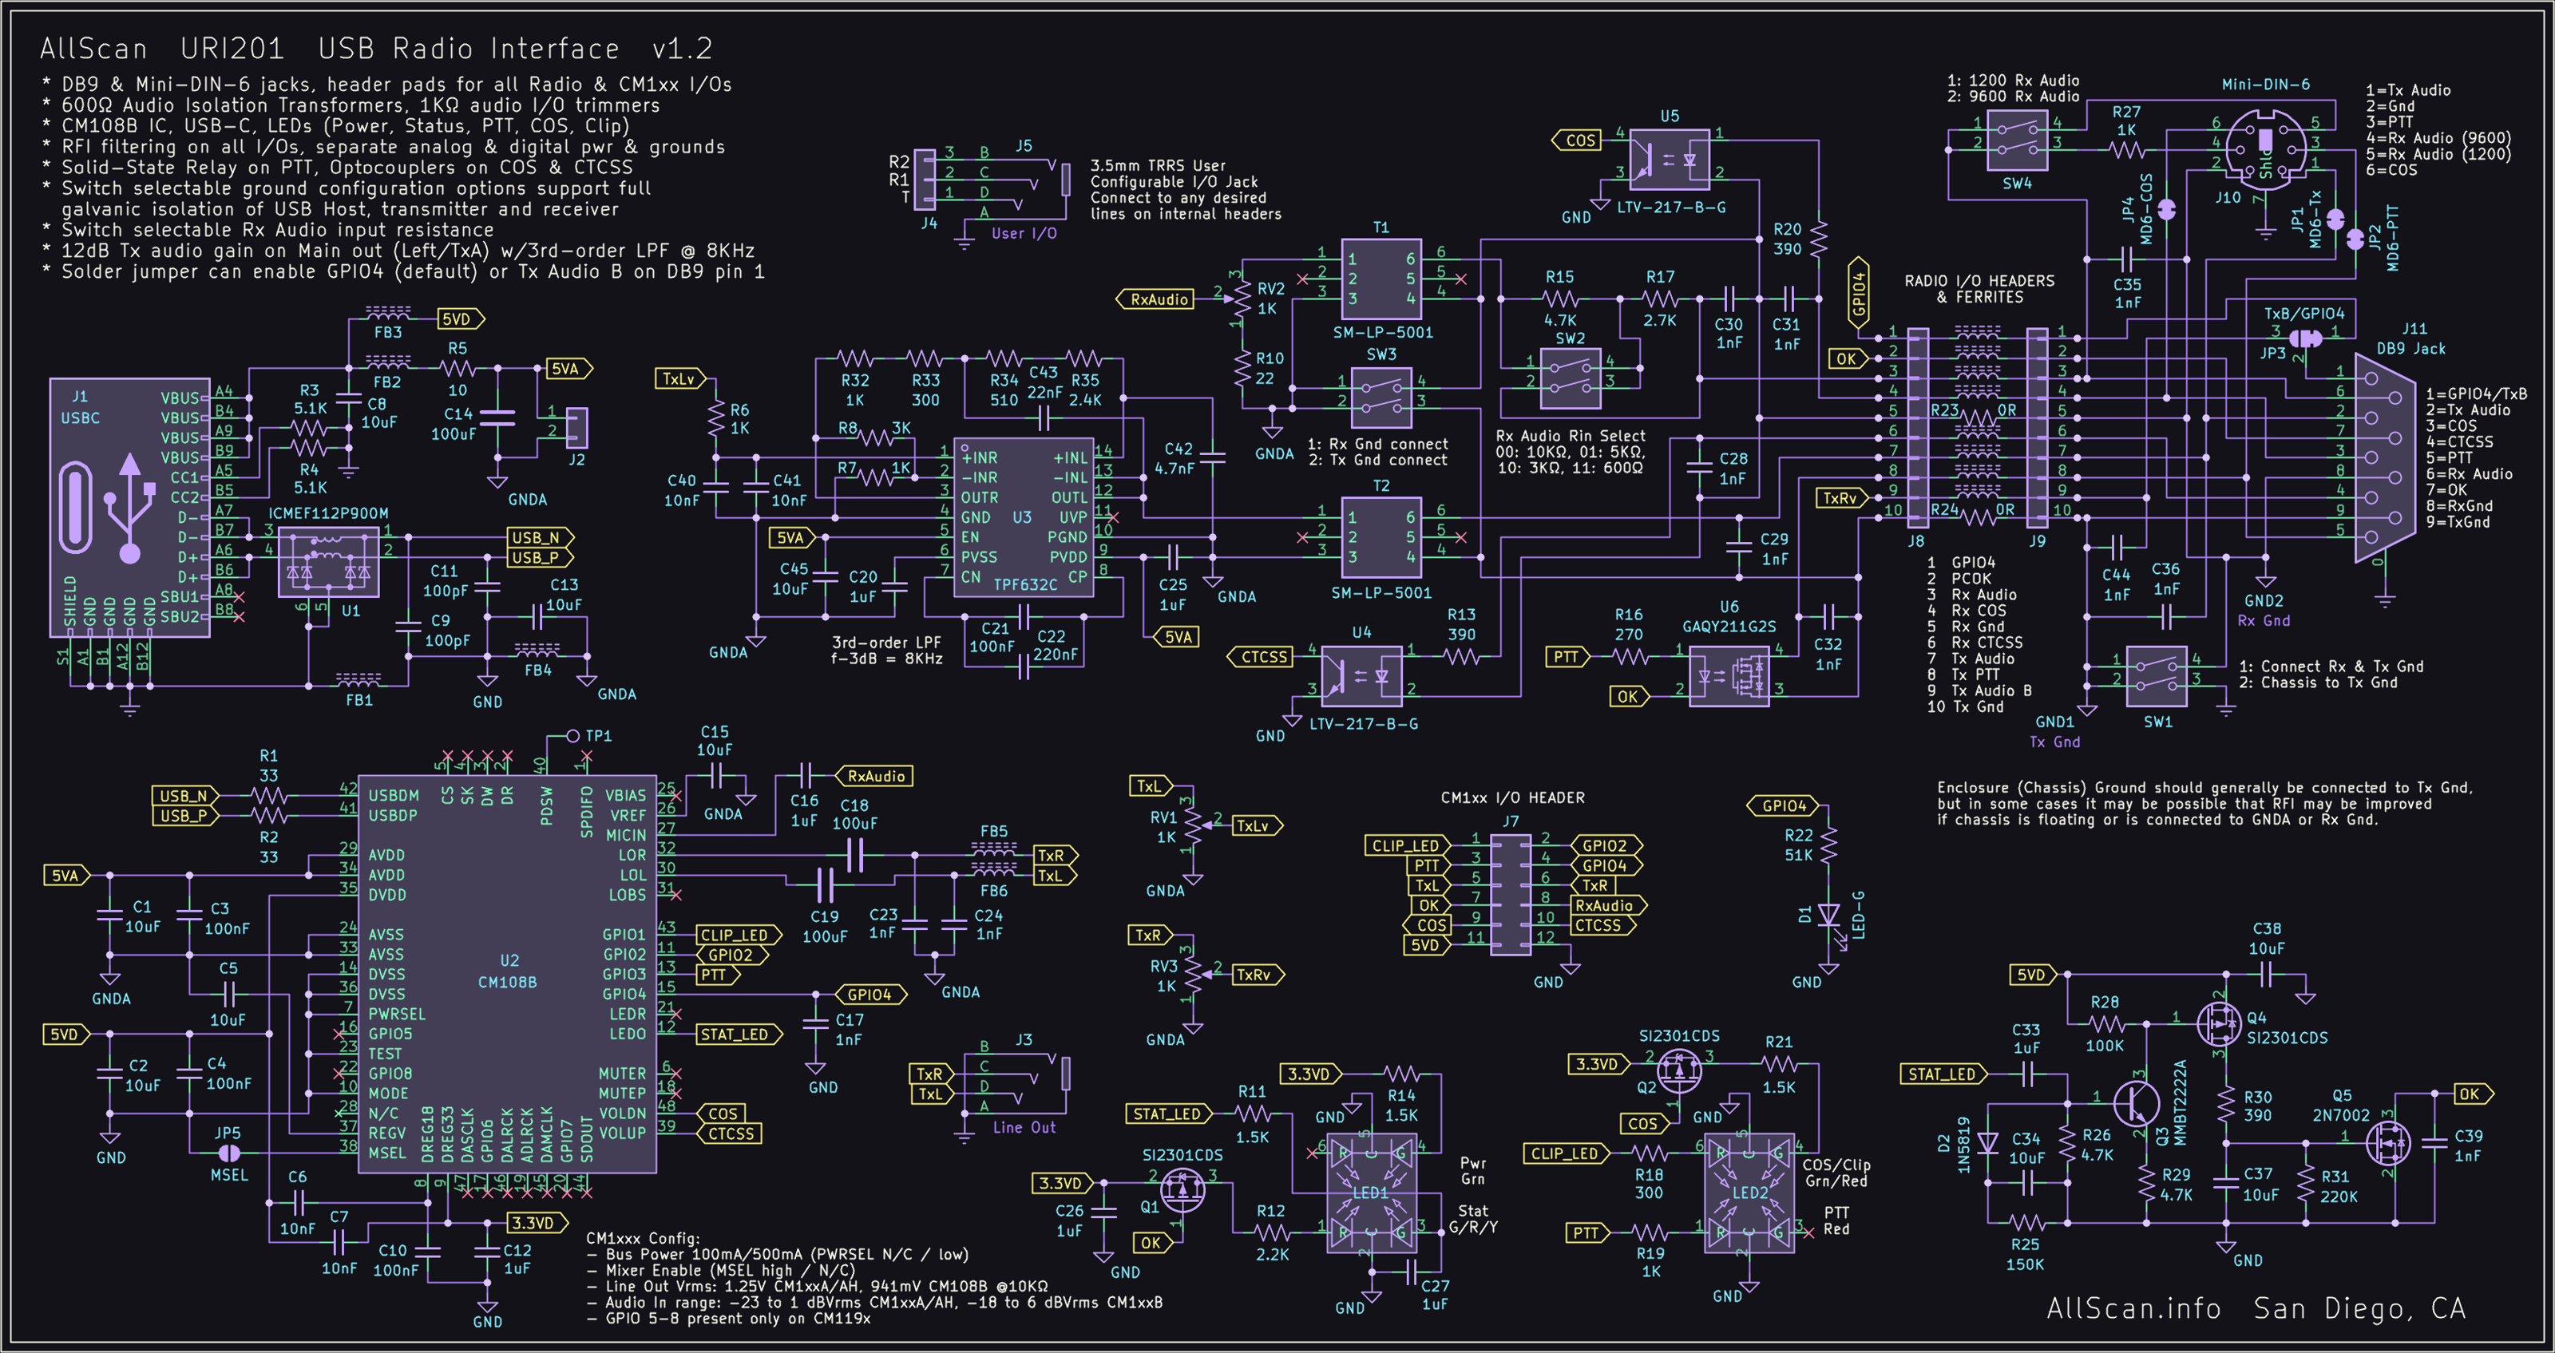The height and width of the screenshot is (1353, 2555).
Task: Select the CM108B U2 chip body
Action: (x=507, y=973)
